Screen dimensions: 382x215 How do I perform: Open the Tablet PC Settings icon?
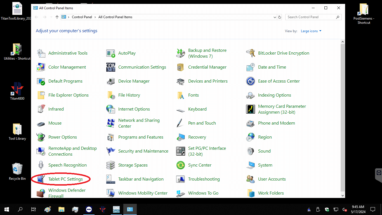tap(41, 179)
